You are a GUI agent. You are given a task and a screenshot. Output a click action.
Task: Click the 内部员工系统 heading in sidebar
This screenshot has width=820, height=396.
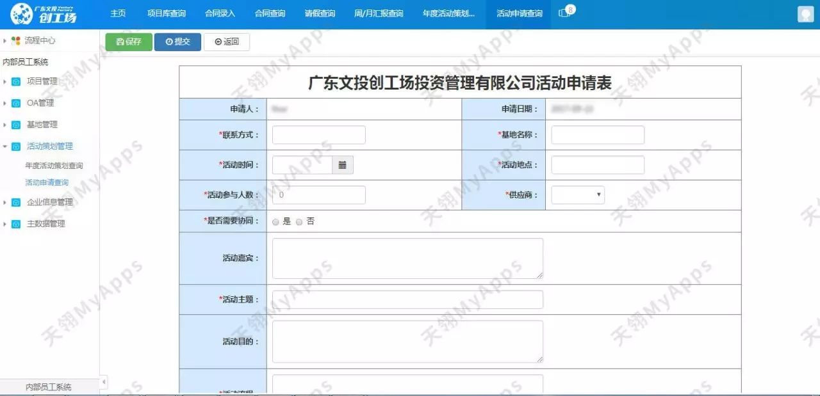[26, 62]
